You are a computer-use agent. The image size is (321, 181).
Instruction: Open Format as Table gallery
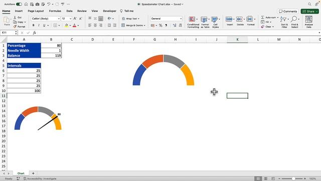[x=205, y=22]
